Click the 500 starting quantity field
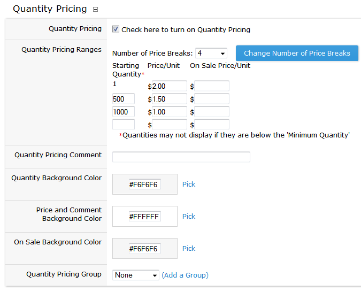 click(124, 99)
